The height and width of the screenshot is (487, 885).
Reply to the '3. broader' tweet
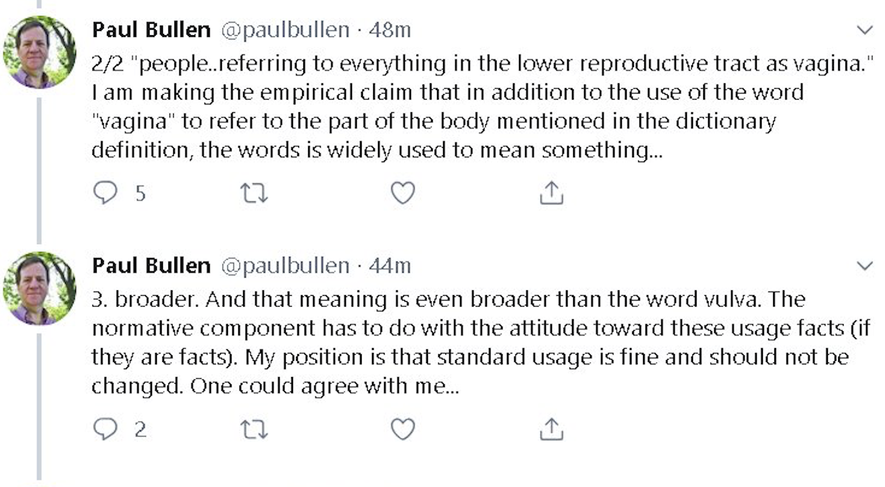(x=105, y=429)
